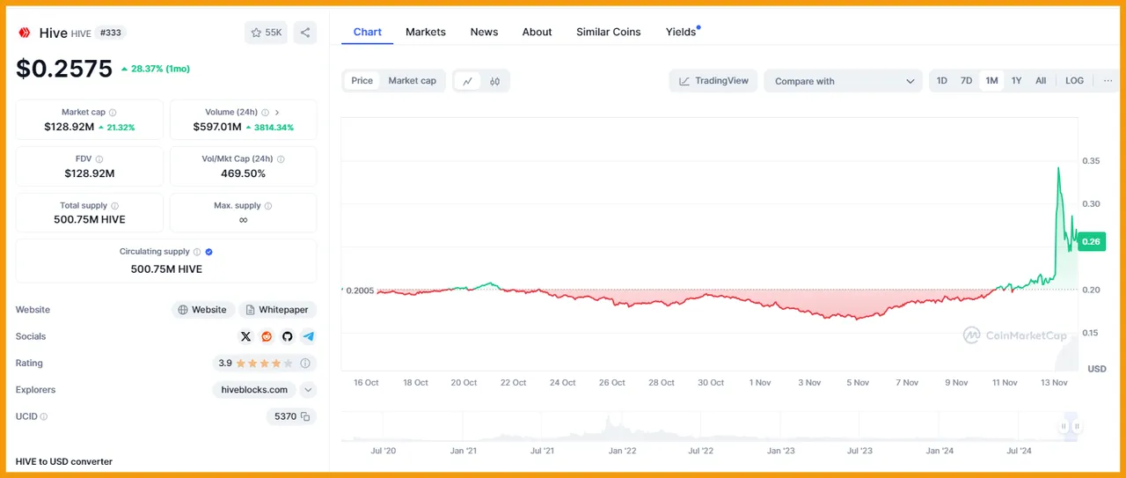
Task: Open the Website link button
Action: pos(202,310)
